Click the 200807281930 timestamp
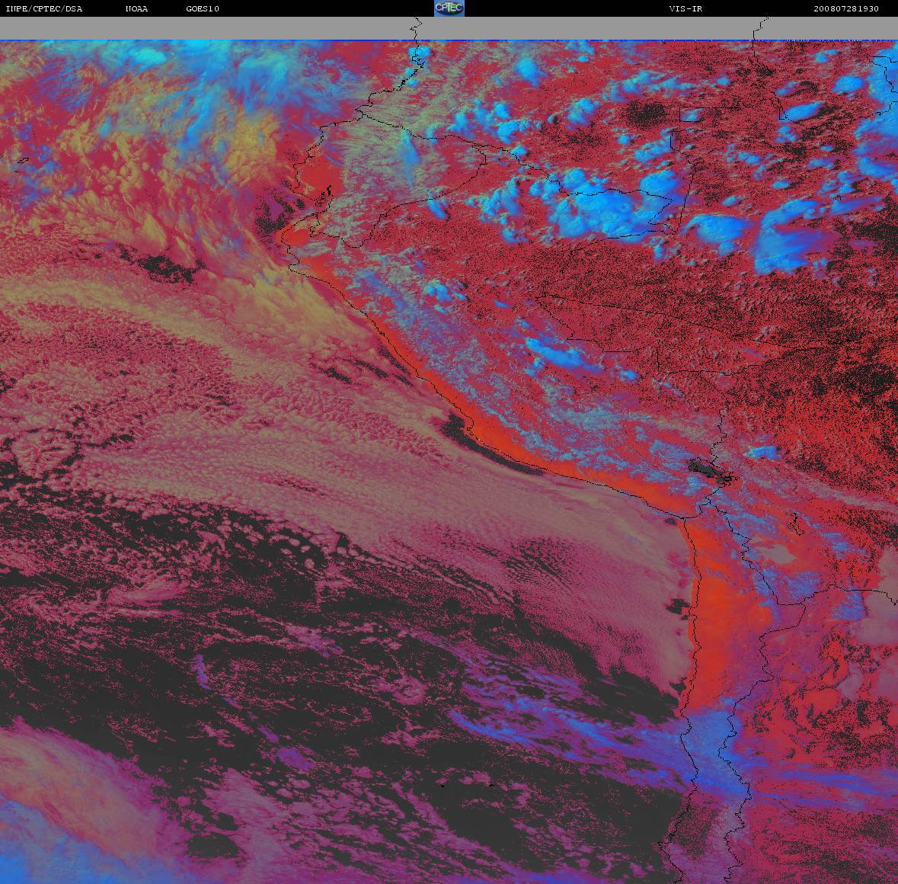 click(846, 8)
